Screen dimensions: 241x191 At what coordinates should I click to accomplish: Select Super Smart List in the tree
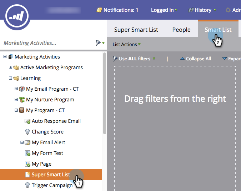point(51,175)
